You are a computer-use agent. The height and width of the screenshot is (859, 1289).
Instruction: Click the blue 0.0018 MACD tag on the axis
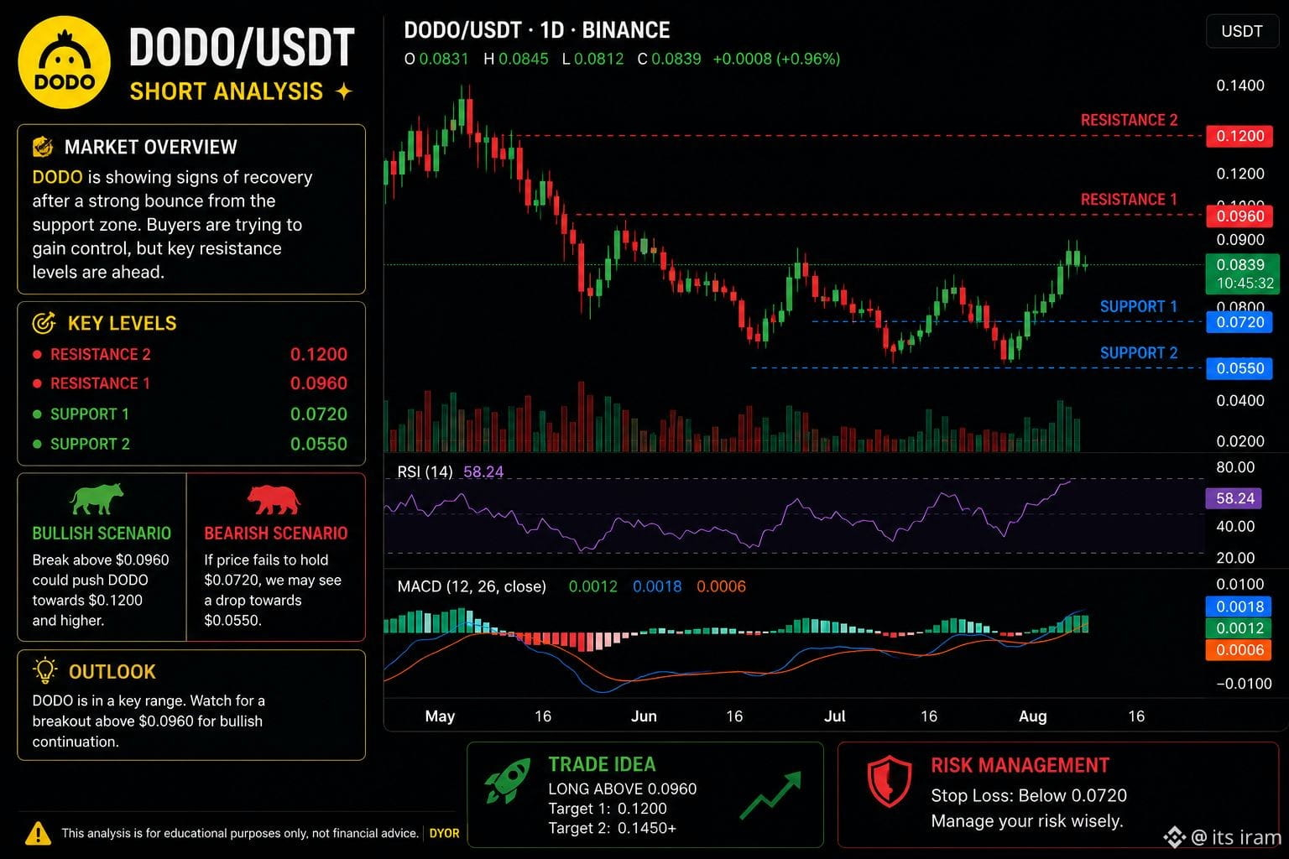coord(1239,607)
